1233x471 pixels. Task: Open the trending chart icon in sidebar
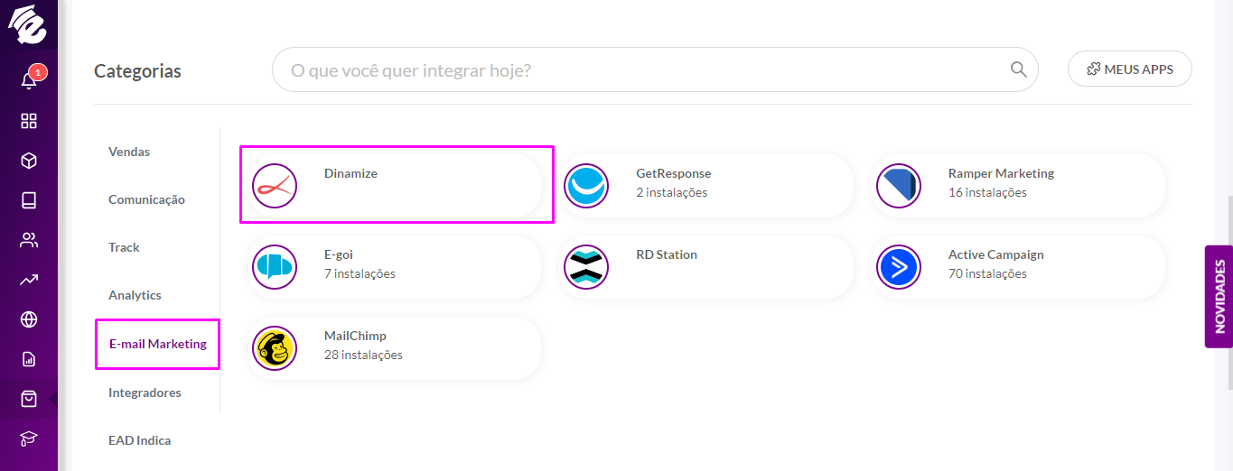point(29,280)
